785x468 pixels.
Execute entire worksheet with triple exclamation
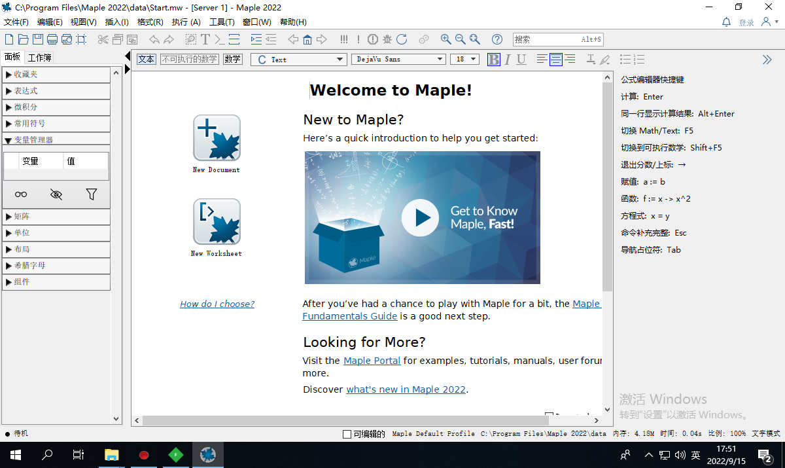click(x=344, y=39)
